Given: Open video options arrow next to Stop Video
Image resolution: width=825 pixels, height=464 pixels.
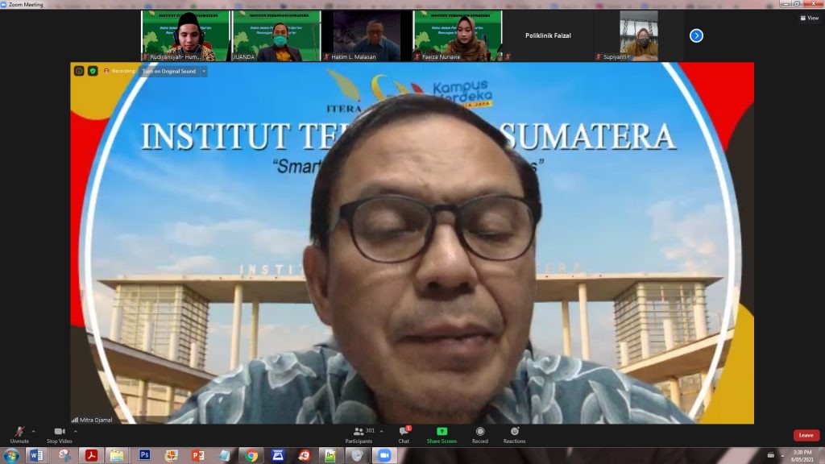Looking at the screenshot, I should click(x=76, y=432).
